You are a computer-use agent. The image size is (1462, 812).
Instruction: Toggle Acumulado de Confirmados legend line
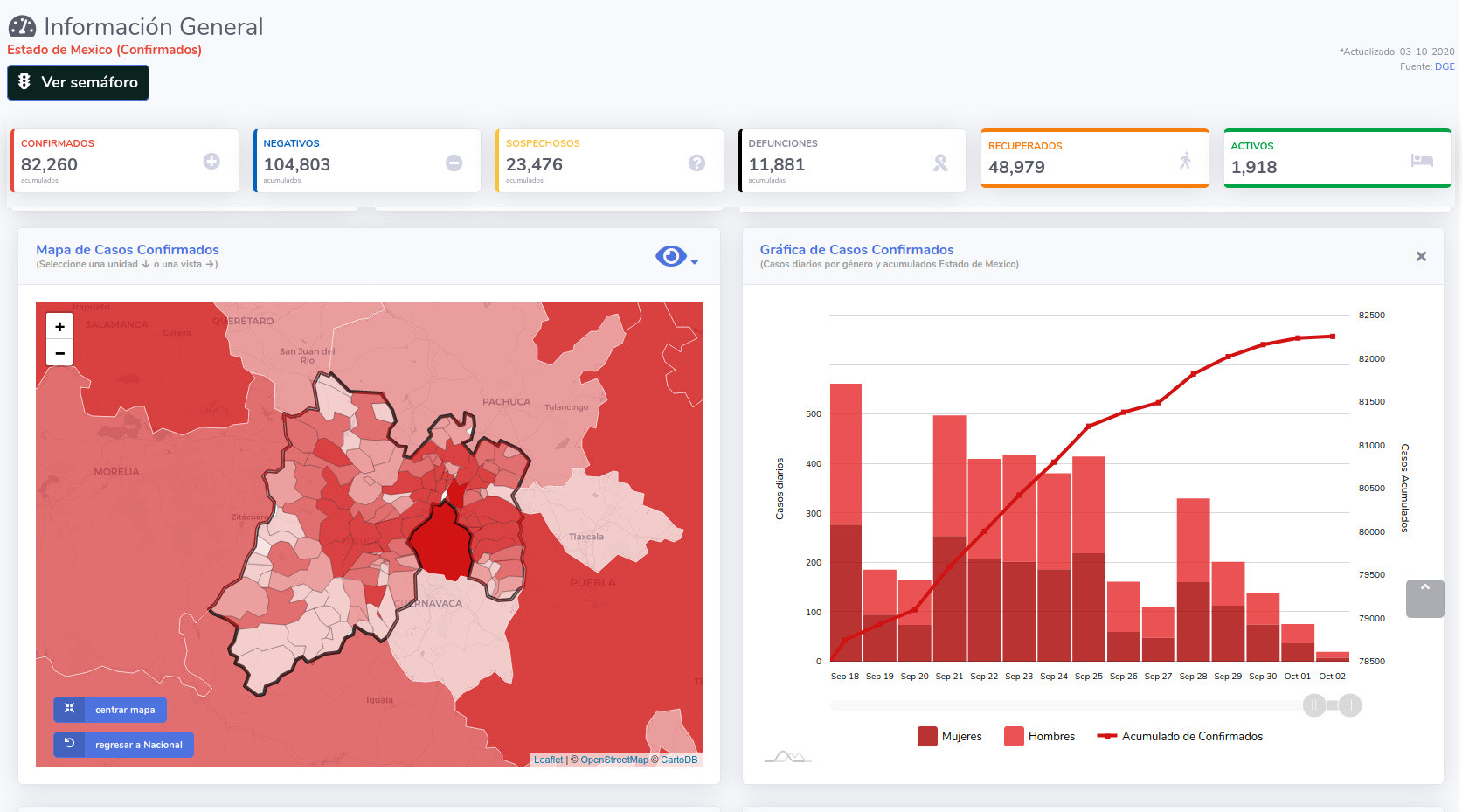[x=1180, y=736]
